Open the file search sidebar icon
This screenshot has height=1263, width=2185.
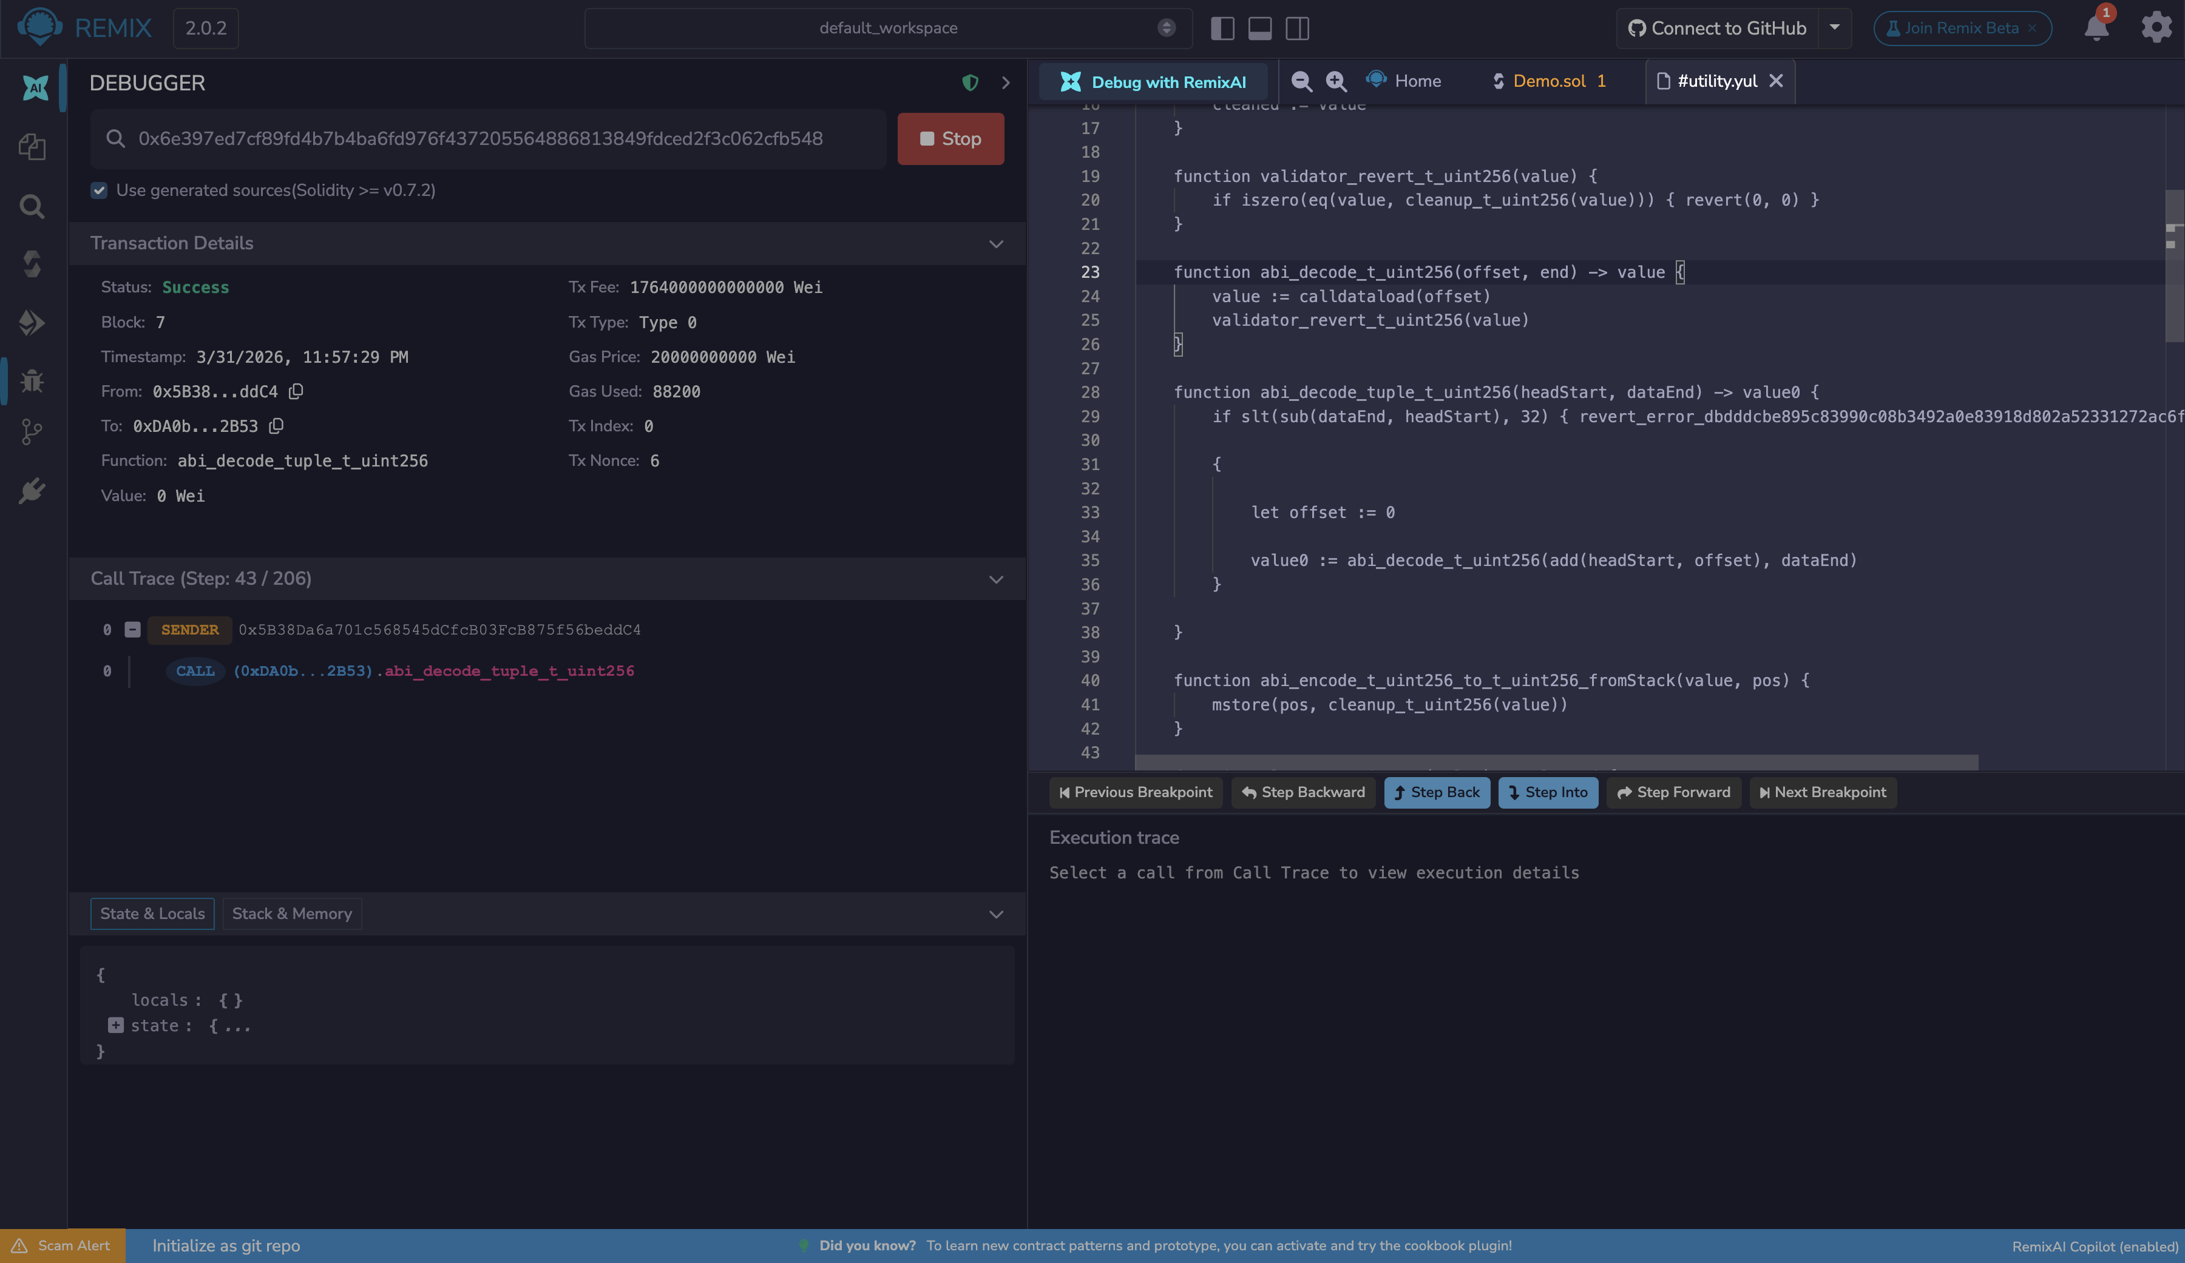click(32, 206)
